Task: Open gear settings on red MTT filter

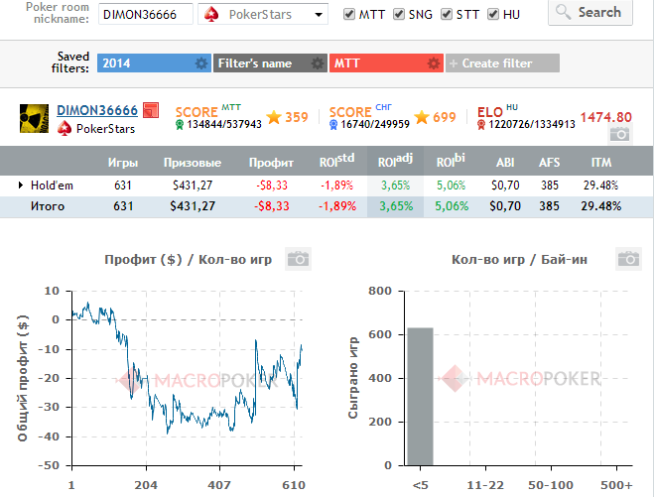Action: [x=434, y=63]
